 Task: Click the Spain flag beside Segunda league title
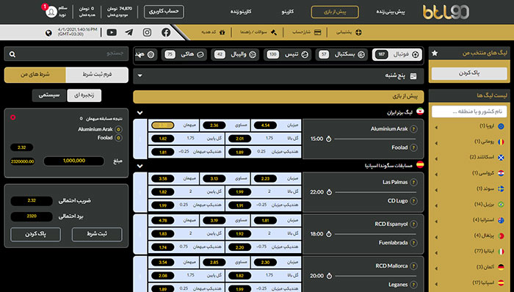pos(420,164)
